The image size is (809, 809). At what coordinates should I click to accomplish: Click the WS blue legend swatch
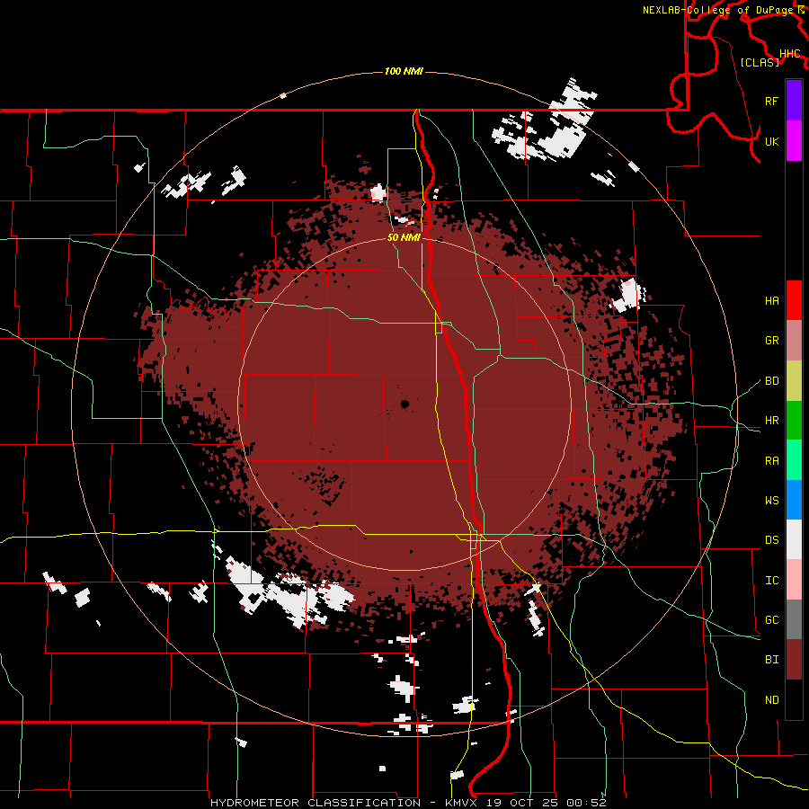pyautogui.click(x=794, y=500)
